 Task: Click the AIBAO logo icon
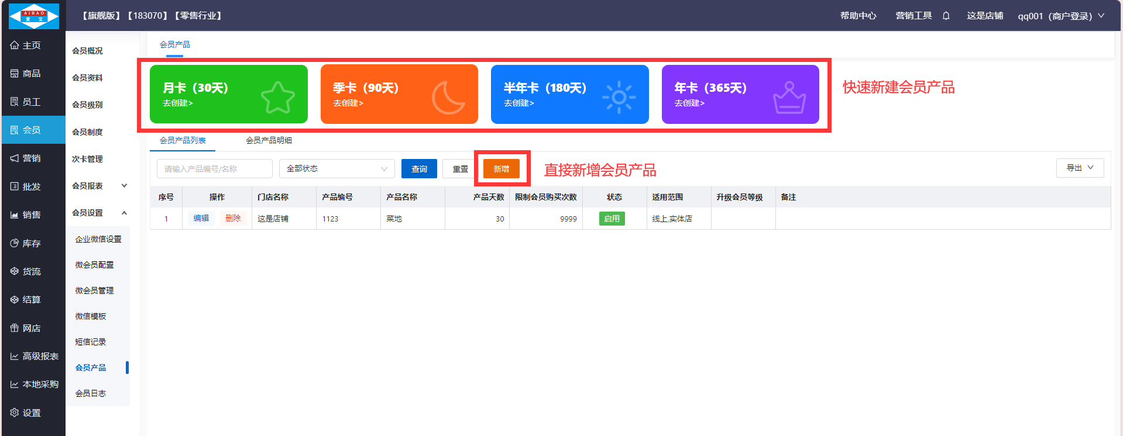(x=34, y=16)
